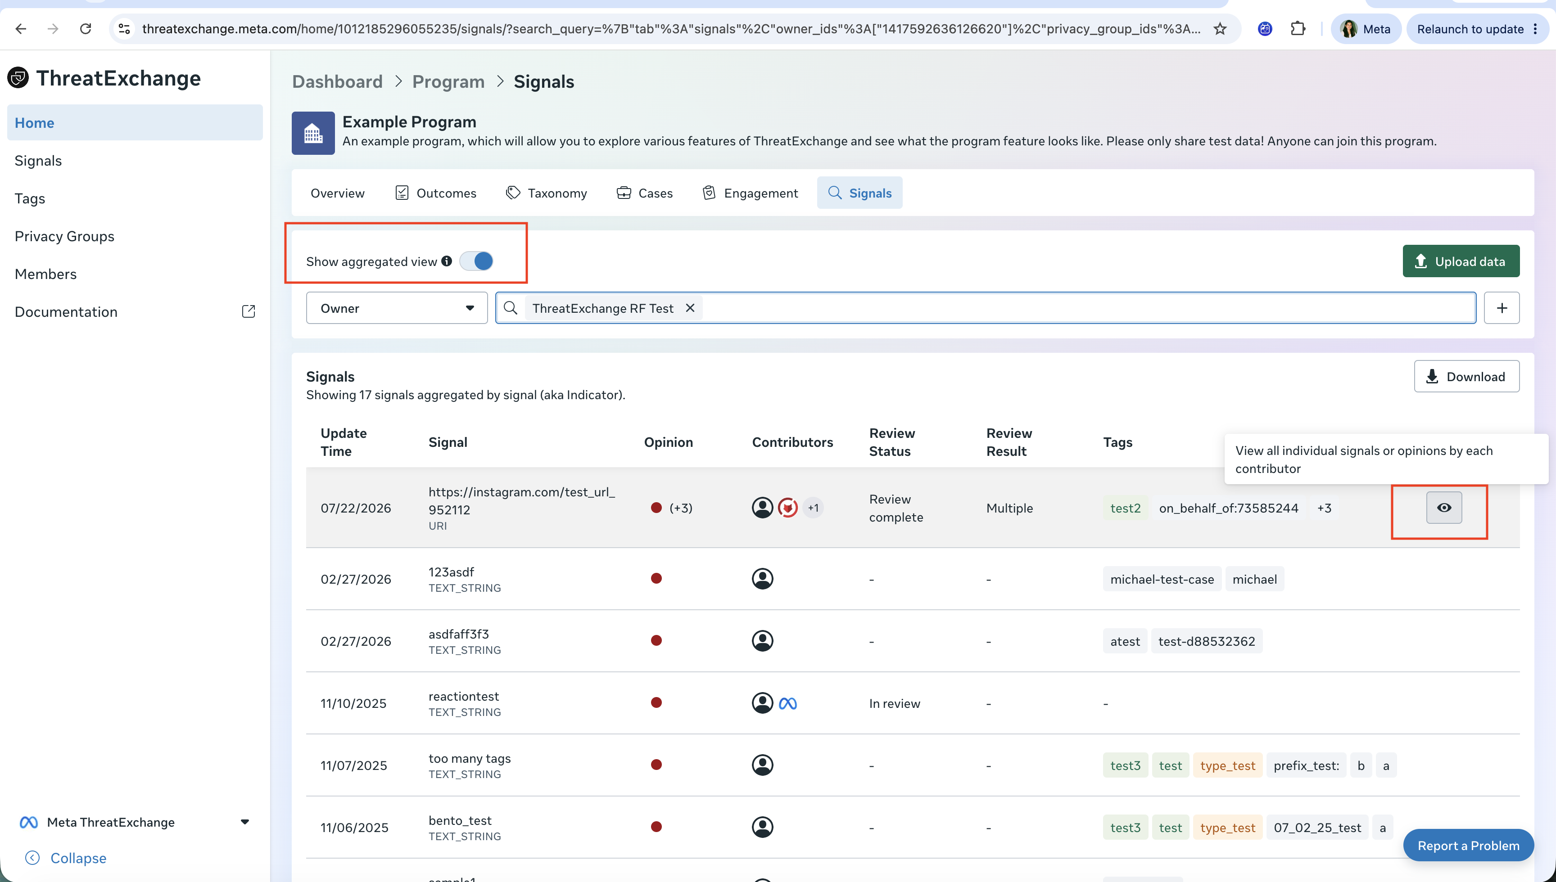Viewport: 1556px width, 882px height.
Task: Navigate to Dashboard breadcrumb
Action: click(338, 81)
